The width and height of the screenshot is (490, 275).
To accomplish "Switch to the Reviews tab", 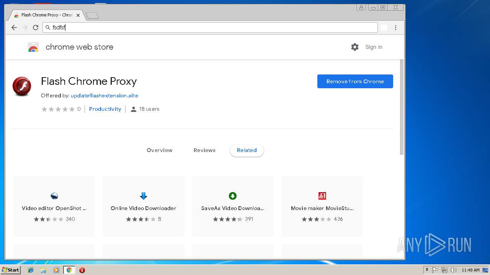I will (204, 150).
